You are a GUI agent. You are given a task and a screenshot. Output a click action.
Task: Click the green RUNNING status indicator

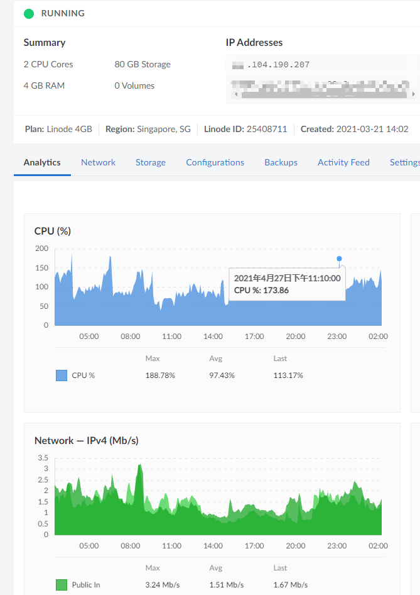(x=29, y=13)
